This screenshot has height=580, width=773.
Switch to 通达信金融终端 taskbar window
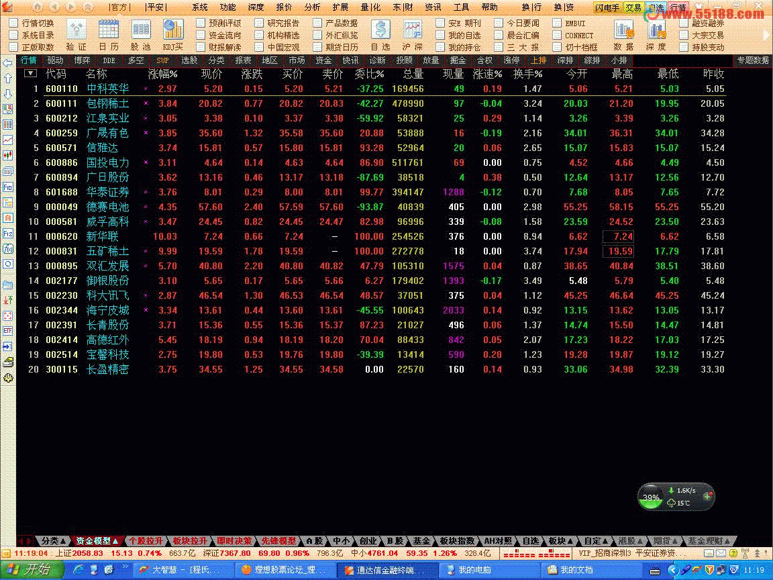coord(389,570)
